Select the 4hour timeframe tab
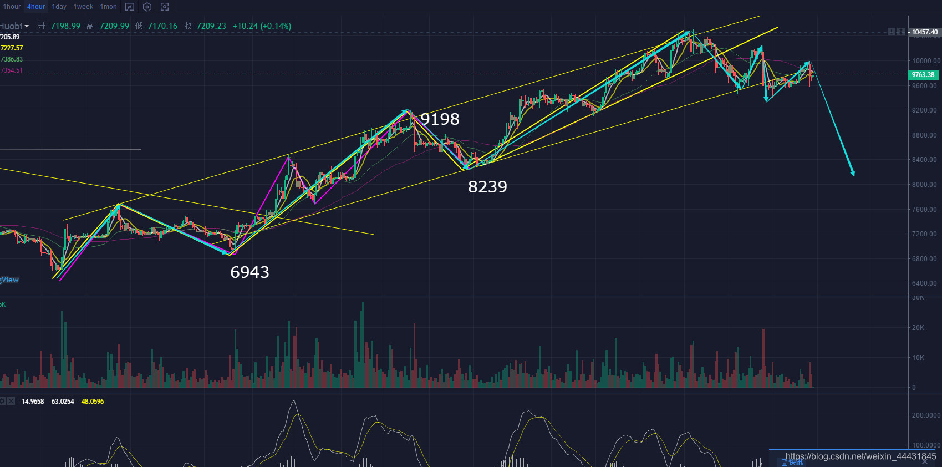 pos(36,7)
